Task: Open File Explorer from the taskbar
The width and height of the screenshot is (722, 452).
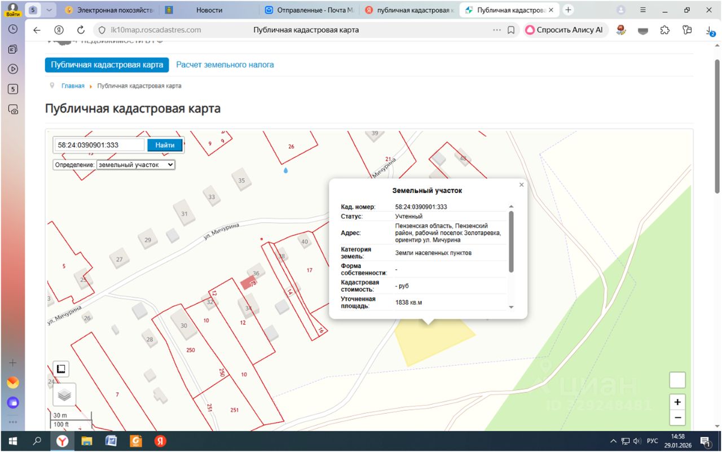Action: [x=86, y=441]
